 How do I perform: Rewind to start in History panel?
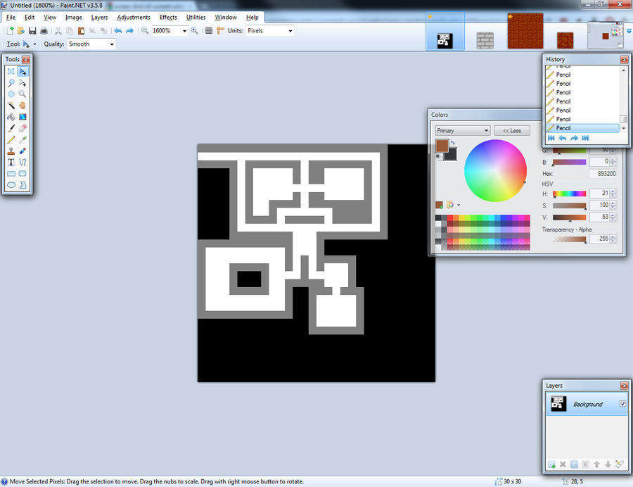coord(551,138)
